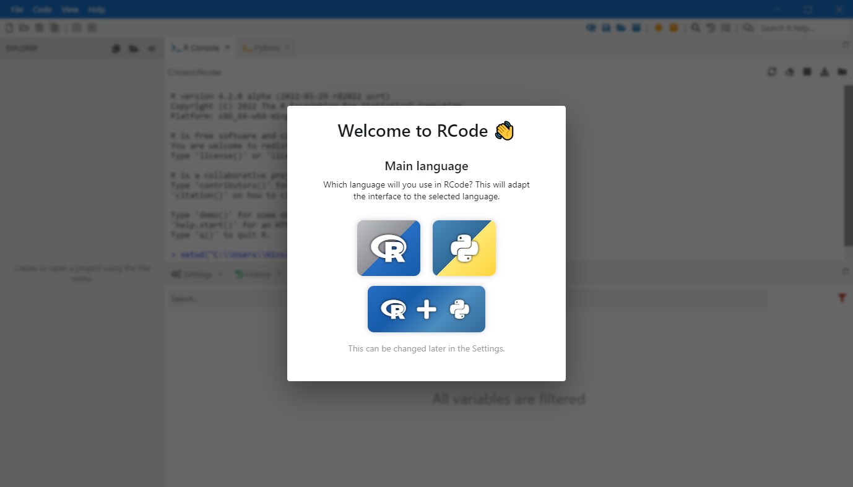The image size is (853, 487).
Task: Click 'All variables are filtered' message
Action: point(508,399)
